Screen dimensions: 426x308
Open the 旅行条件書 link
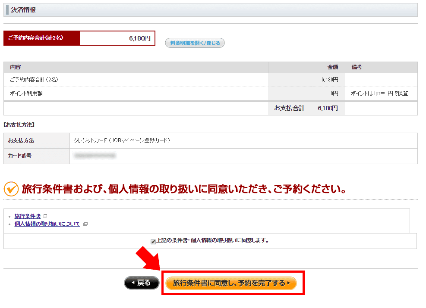[x=28, y=216]
